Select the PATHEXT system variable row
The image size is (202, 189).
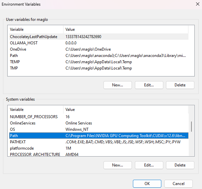coord(99,142)
